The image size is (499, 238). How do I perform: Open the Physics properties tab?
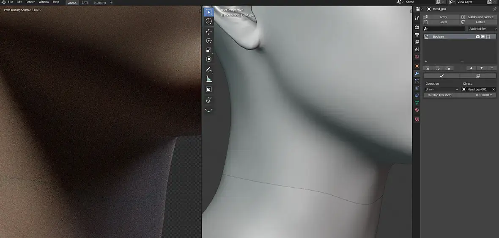coord(417,88)
